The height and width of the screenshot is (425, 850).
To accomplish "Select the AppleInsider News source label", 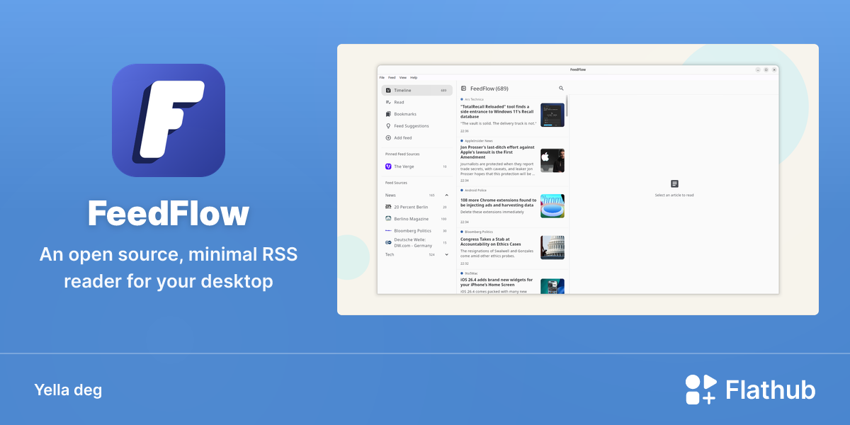I will point(479,141).
